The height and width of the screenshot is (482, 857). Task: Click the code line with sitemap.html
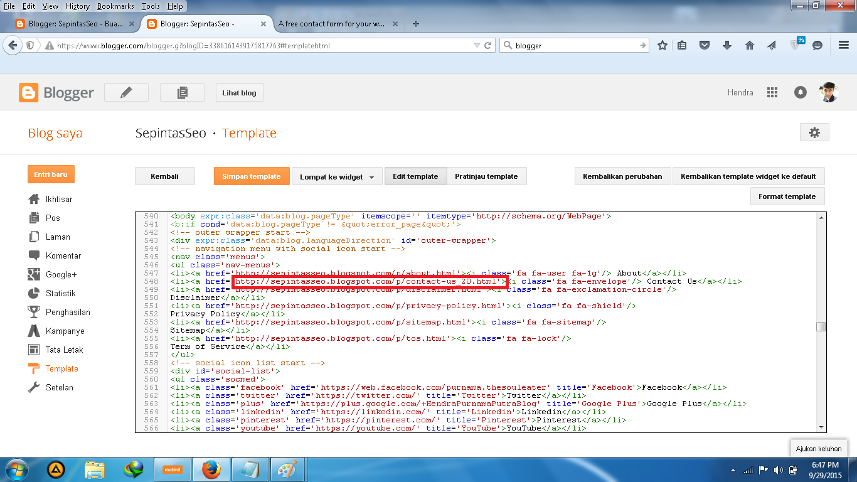point(388,322)
